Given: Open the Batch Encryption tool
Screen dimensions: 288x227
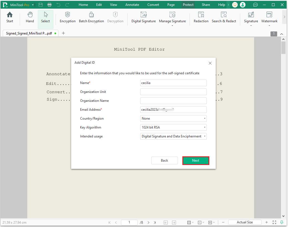Looking at the screenshot, I should click(x=91, y=18).
